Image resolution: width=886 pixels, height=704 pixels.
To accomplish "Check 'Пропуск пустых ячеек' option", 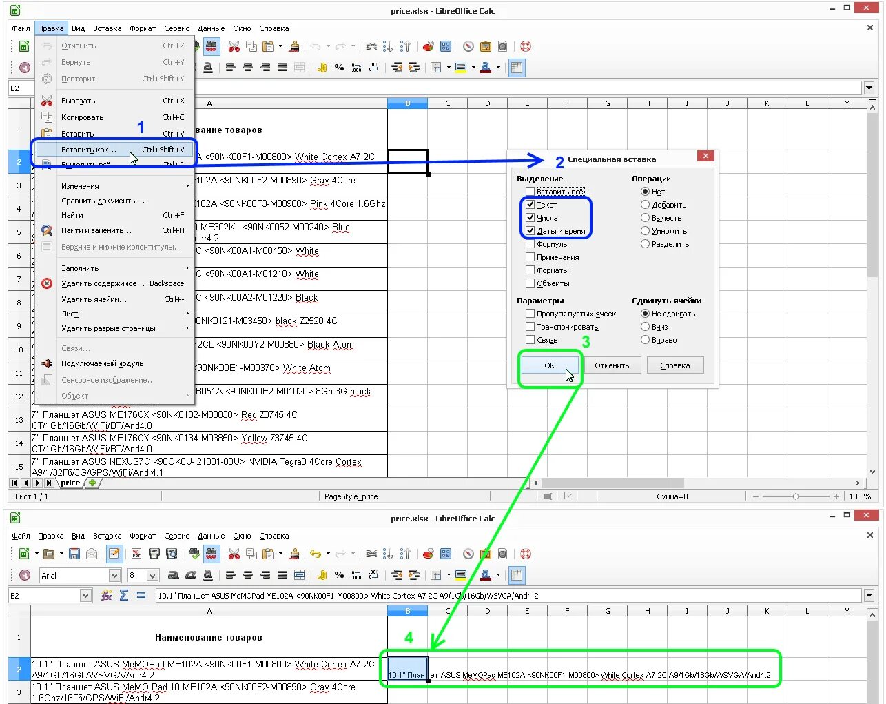I will tap(530, 314).
